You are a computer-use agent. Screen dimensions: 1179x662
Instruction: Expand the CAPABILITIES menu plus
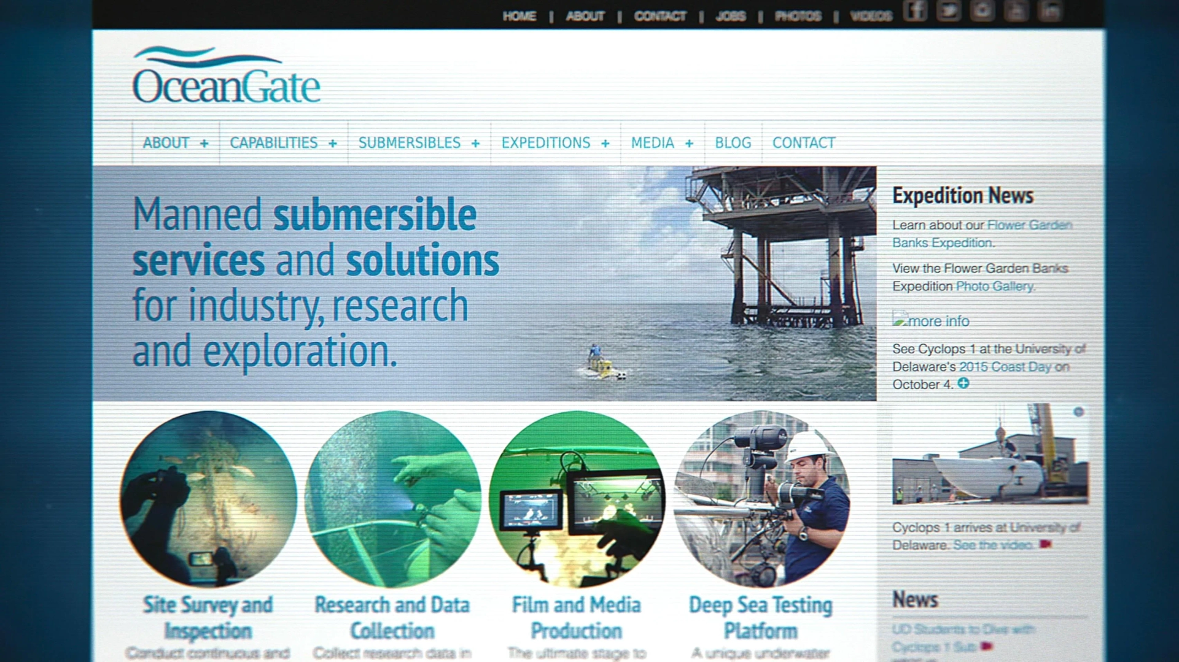point(333,144)
